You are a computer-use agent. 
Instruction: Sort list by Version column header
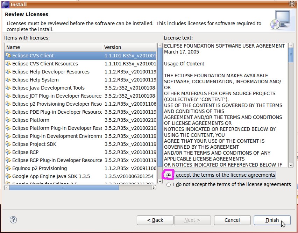pos(129,47)
